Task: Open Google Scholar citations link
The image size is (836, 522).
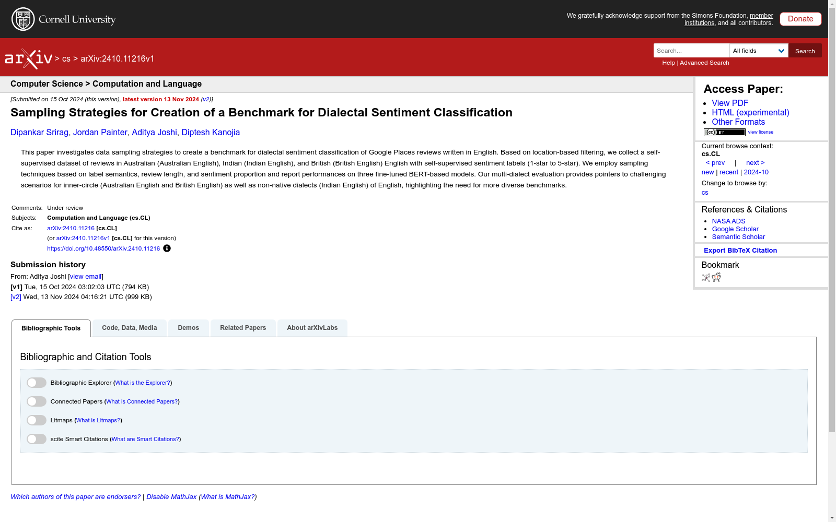Action: (x=735, y=229)
